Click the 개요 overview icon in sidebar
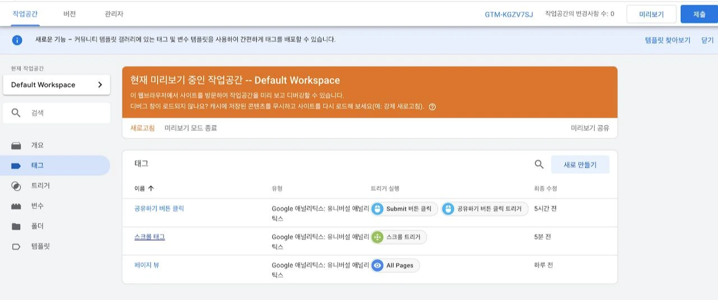The width and height of the screenshot is (718, 300). pyautogui.click(x=16, y=145)
